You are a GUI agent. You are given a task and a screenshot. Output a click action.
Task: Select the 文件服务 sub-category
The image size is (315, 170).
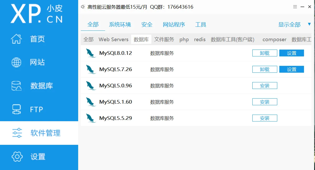coord(164,39)
